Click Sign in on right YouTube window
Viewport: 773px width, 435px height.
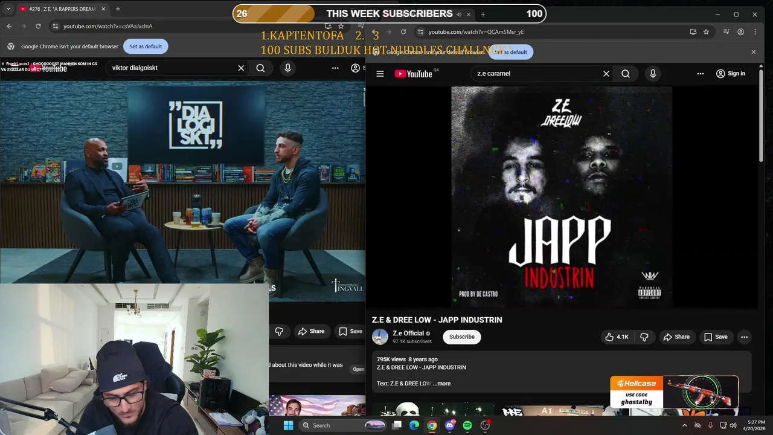point(731,74)
